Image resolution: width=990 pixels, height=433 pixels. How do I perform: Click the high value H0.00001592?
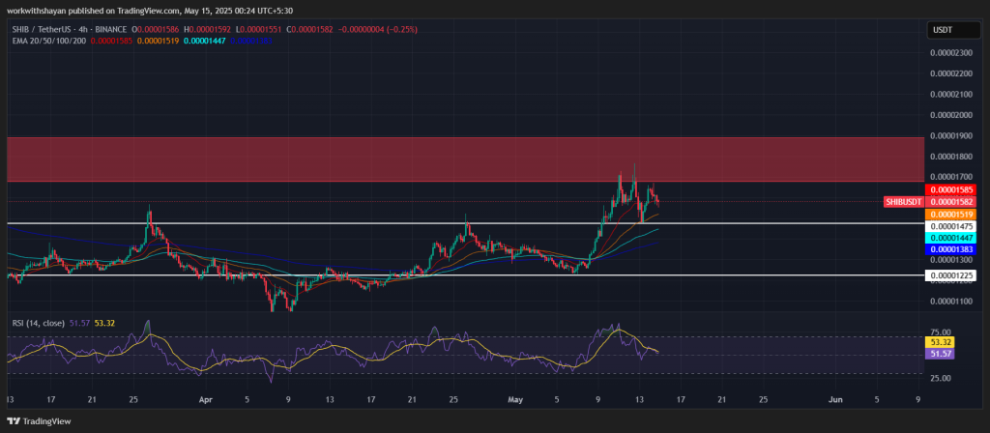(205, 30)
